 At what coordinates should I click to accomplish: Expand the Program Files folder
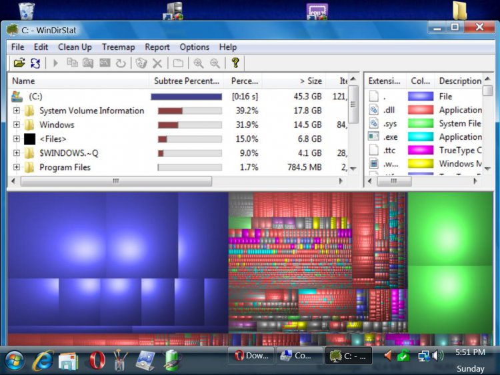tap(16, 167)
